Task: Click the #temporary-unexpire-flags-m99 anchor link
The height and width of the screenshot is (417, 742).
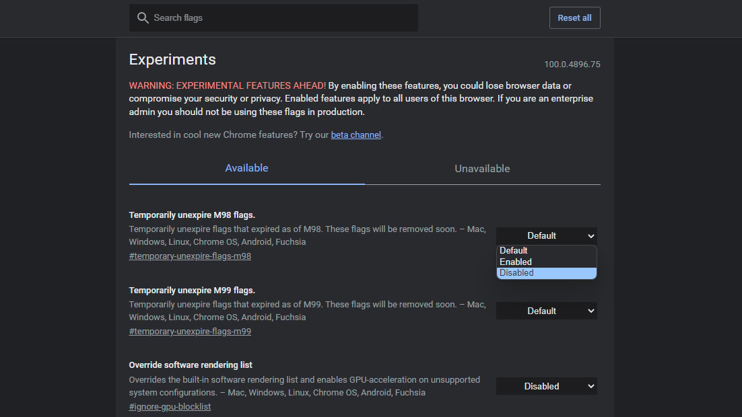Action: click(190, 332)
